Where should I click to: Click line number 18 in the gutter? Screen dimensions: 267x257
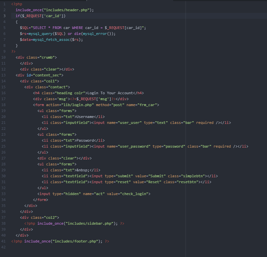pos(3,105)
